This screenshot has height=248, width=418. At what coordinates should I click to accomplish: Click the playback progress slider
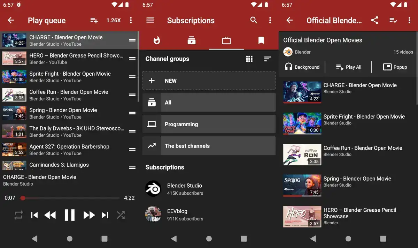point(70,198)
